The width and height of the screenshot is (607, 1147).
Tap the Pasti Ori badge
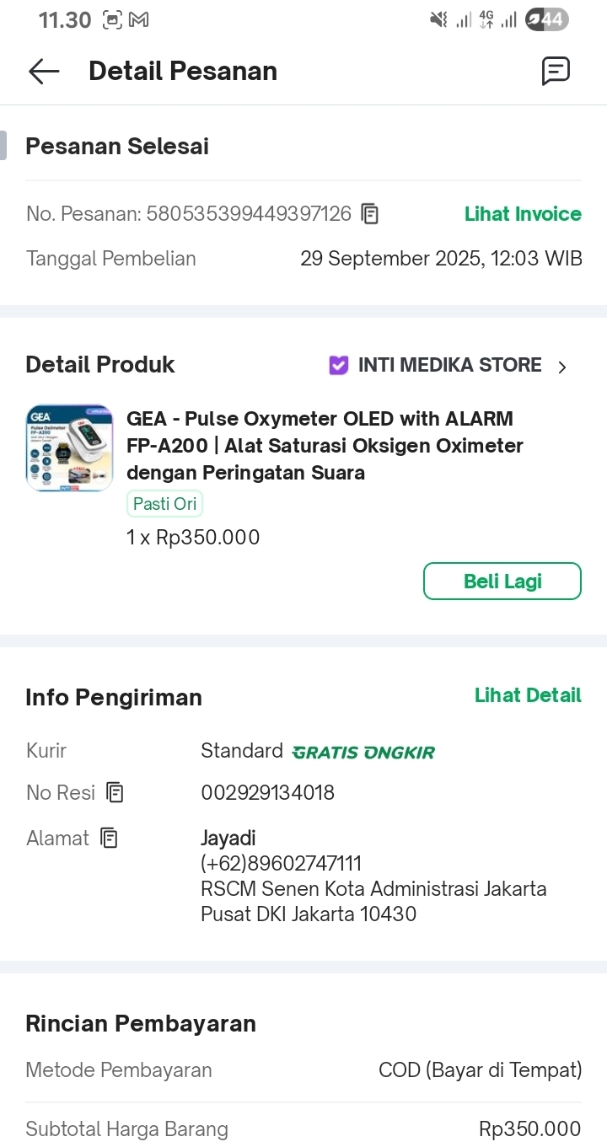pos(165,504)
